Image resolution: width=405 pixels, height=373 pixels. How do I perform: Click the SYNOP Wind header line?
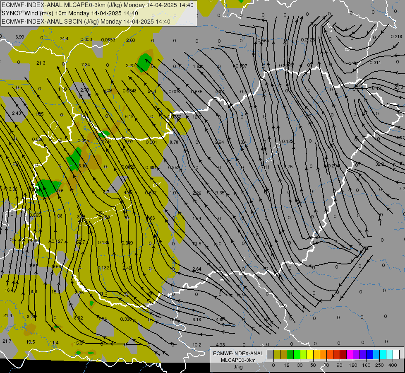click(x=70, y=13)
